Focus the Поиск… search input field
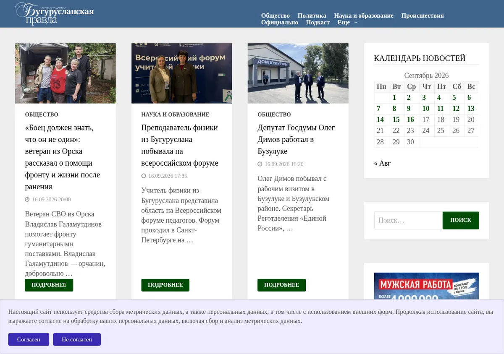The width and height of the screenshot is (504, 354). (408, 220)
